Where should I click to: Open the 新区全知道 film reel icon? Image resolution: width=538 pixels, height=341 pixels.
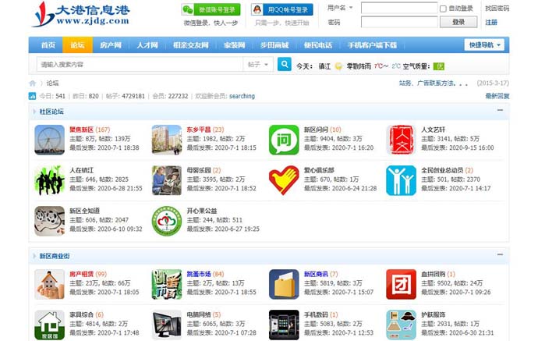click(x=49, y=221)
